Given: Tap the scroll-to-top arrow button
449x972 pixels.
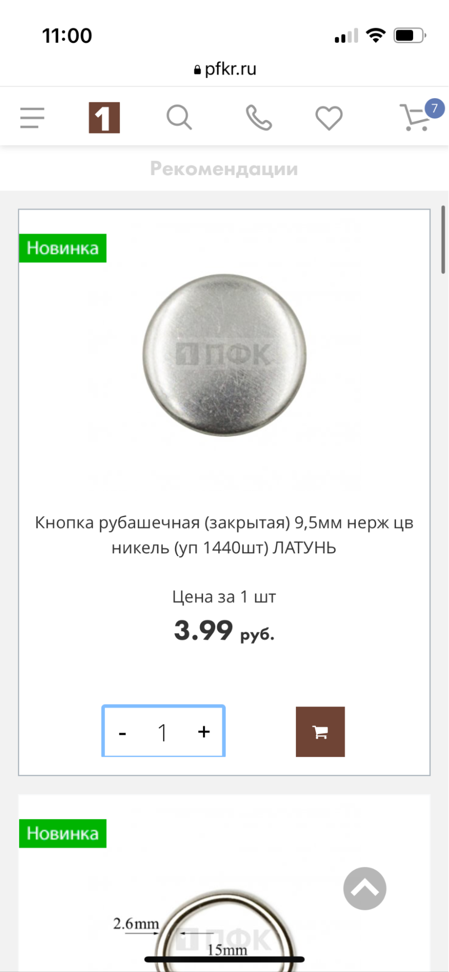Looking at the screenshot, I should 365,888.
